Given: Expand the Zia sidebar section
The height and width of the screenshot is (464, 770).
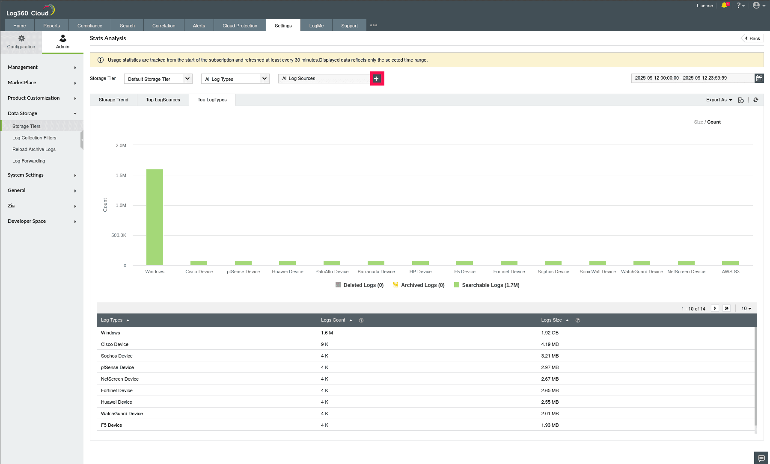Looking at the screenshot, I should point(42,206).
